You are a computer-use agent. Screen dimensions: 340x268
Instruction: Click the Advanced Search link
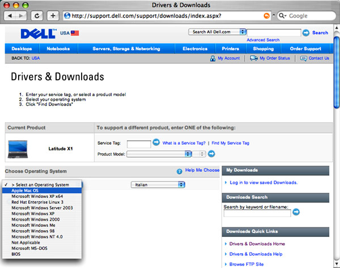tap(263, 40)
